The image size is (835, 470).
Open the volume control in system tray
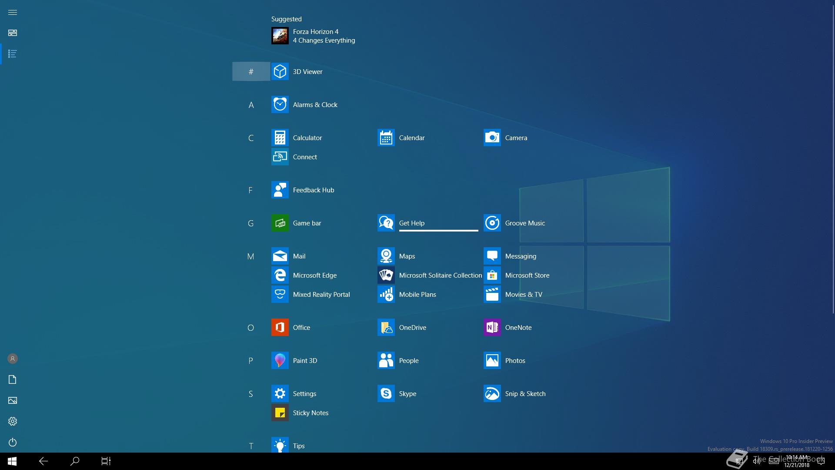[757, 461]
